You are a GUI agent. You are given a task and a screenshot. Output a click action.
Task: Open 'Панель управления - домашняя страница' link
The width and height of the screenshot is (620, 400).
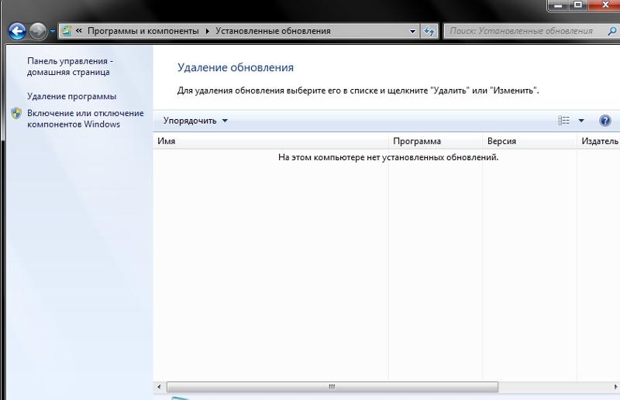click(70, 67)
